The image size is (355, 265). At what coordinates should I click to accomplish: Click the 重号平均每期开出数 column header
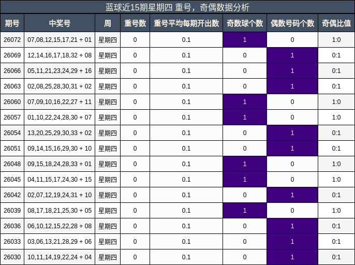186,23
